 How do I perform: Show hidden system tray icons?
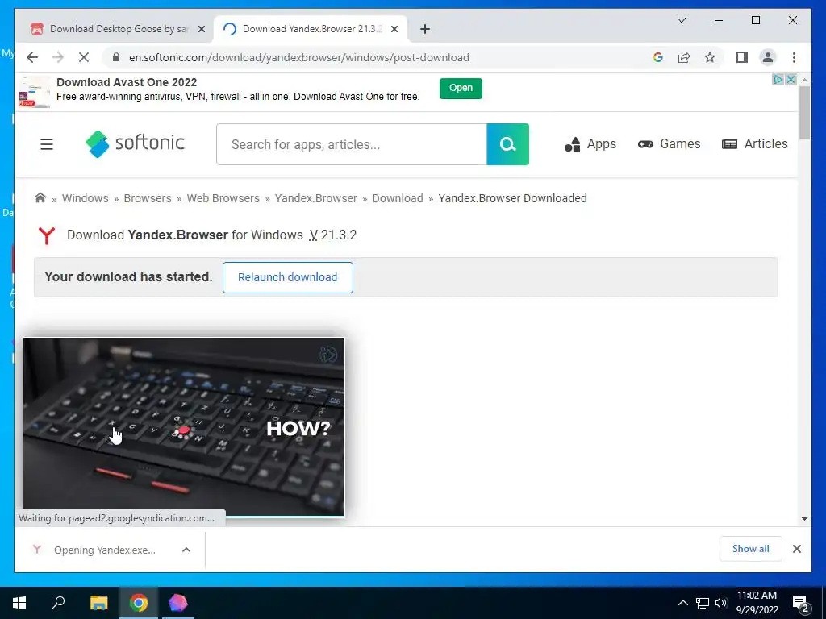click(x=682, y=603)
